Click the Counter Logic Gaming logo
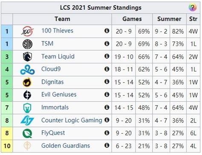 click(x=27, y=121)
